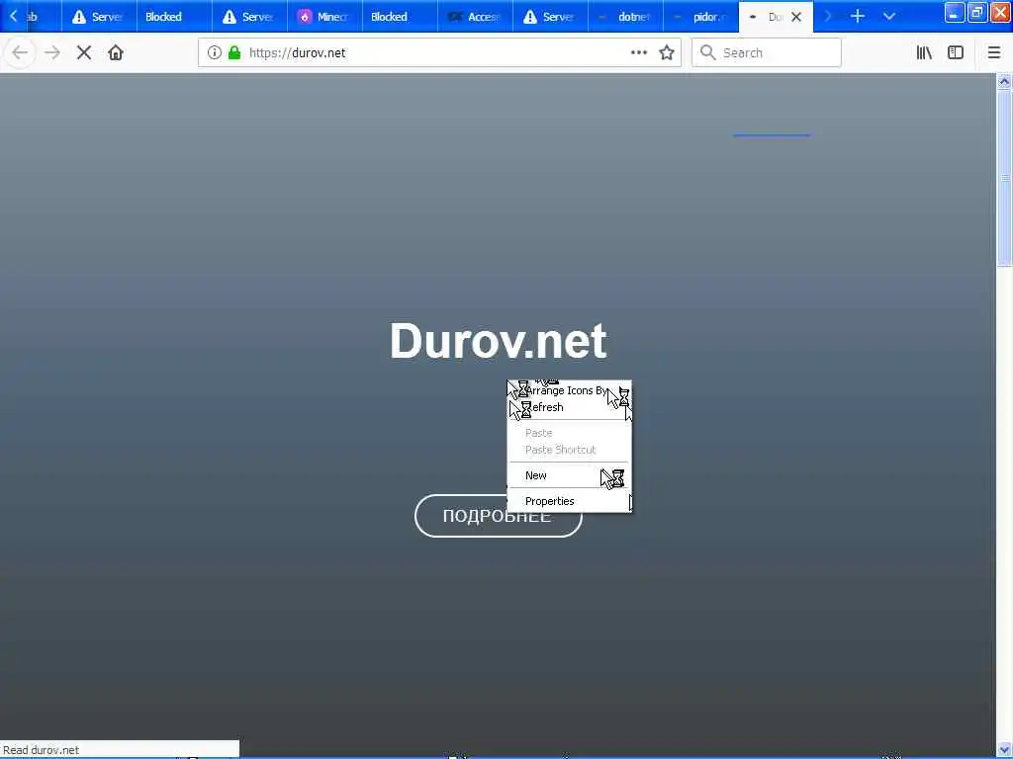Open the New submenu
This screenshot has height=759, width=1013.
tap(569, 475)
